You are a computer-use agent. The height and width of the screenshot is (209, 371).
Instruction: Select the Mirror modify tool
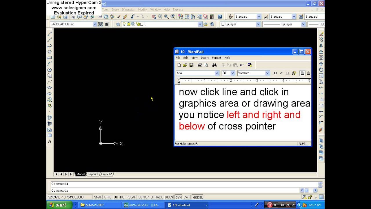coord(321,46)
